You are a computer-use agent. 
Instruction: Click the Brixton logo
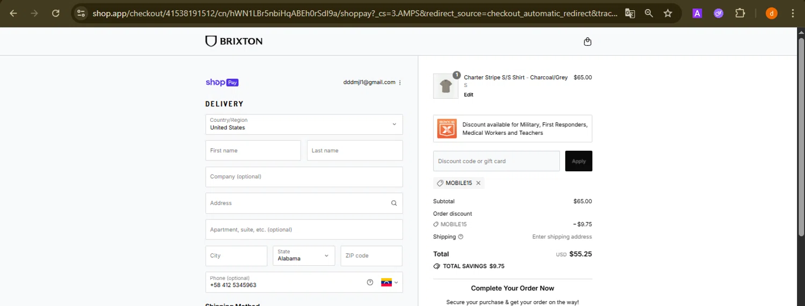[234, 41]
